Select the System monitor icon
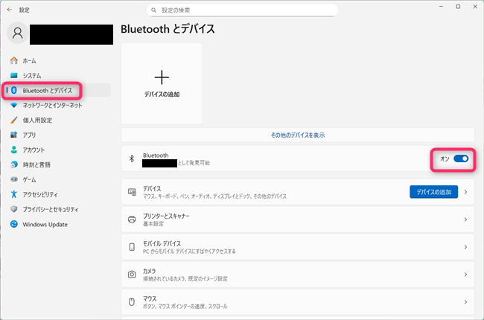Screen dimensions: 484x320 13,75
